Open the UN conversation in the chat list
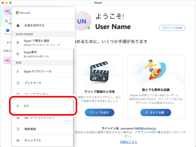Screen dimensions: 196x147 [x=7, y=60]
